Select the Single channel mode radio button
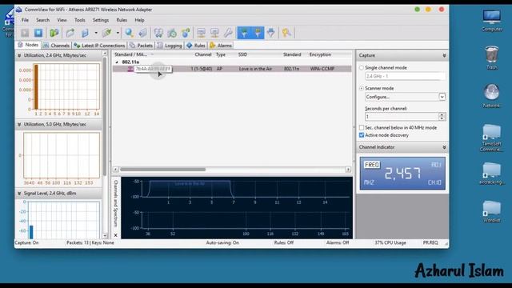512x288 pixels. click(x=362, y=68)
